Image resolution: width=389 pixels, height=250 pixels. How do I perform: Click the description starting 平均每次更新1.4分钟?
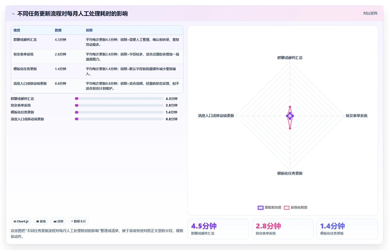pos(131,71)
